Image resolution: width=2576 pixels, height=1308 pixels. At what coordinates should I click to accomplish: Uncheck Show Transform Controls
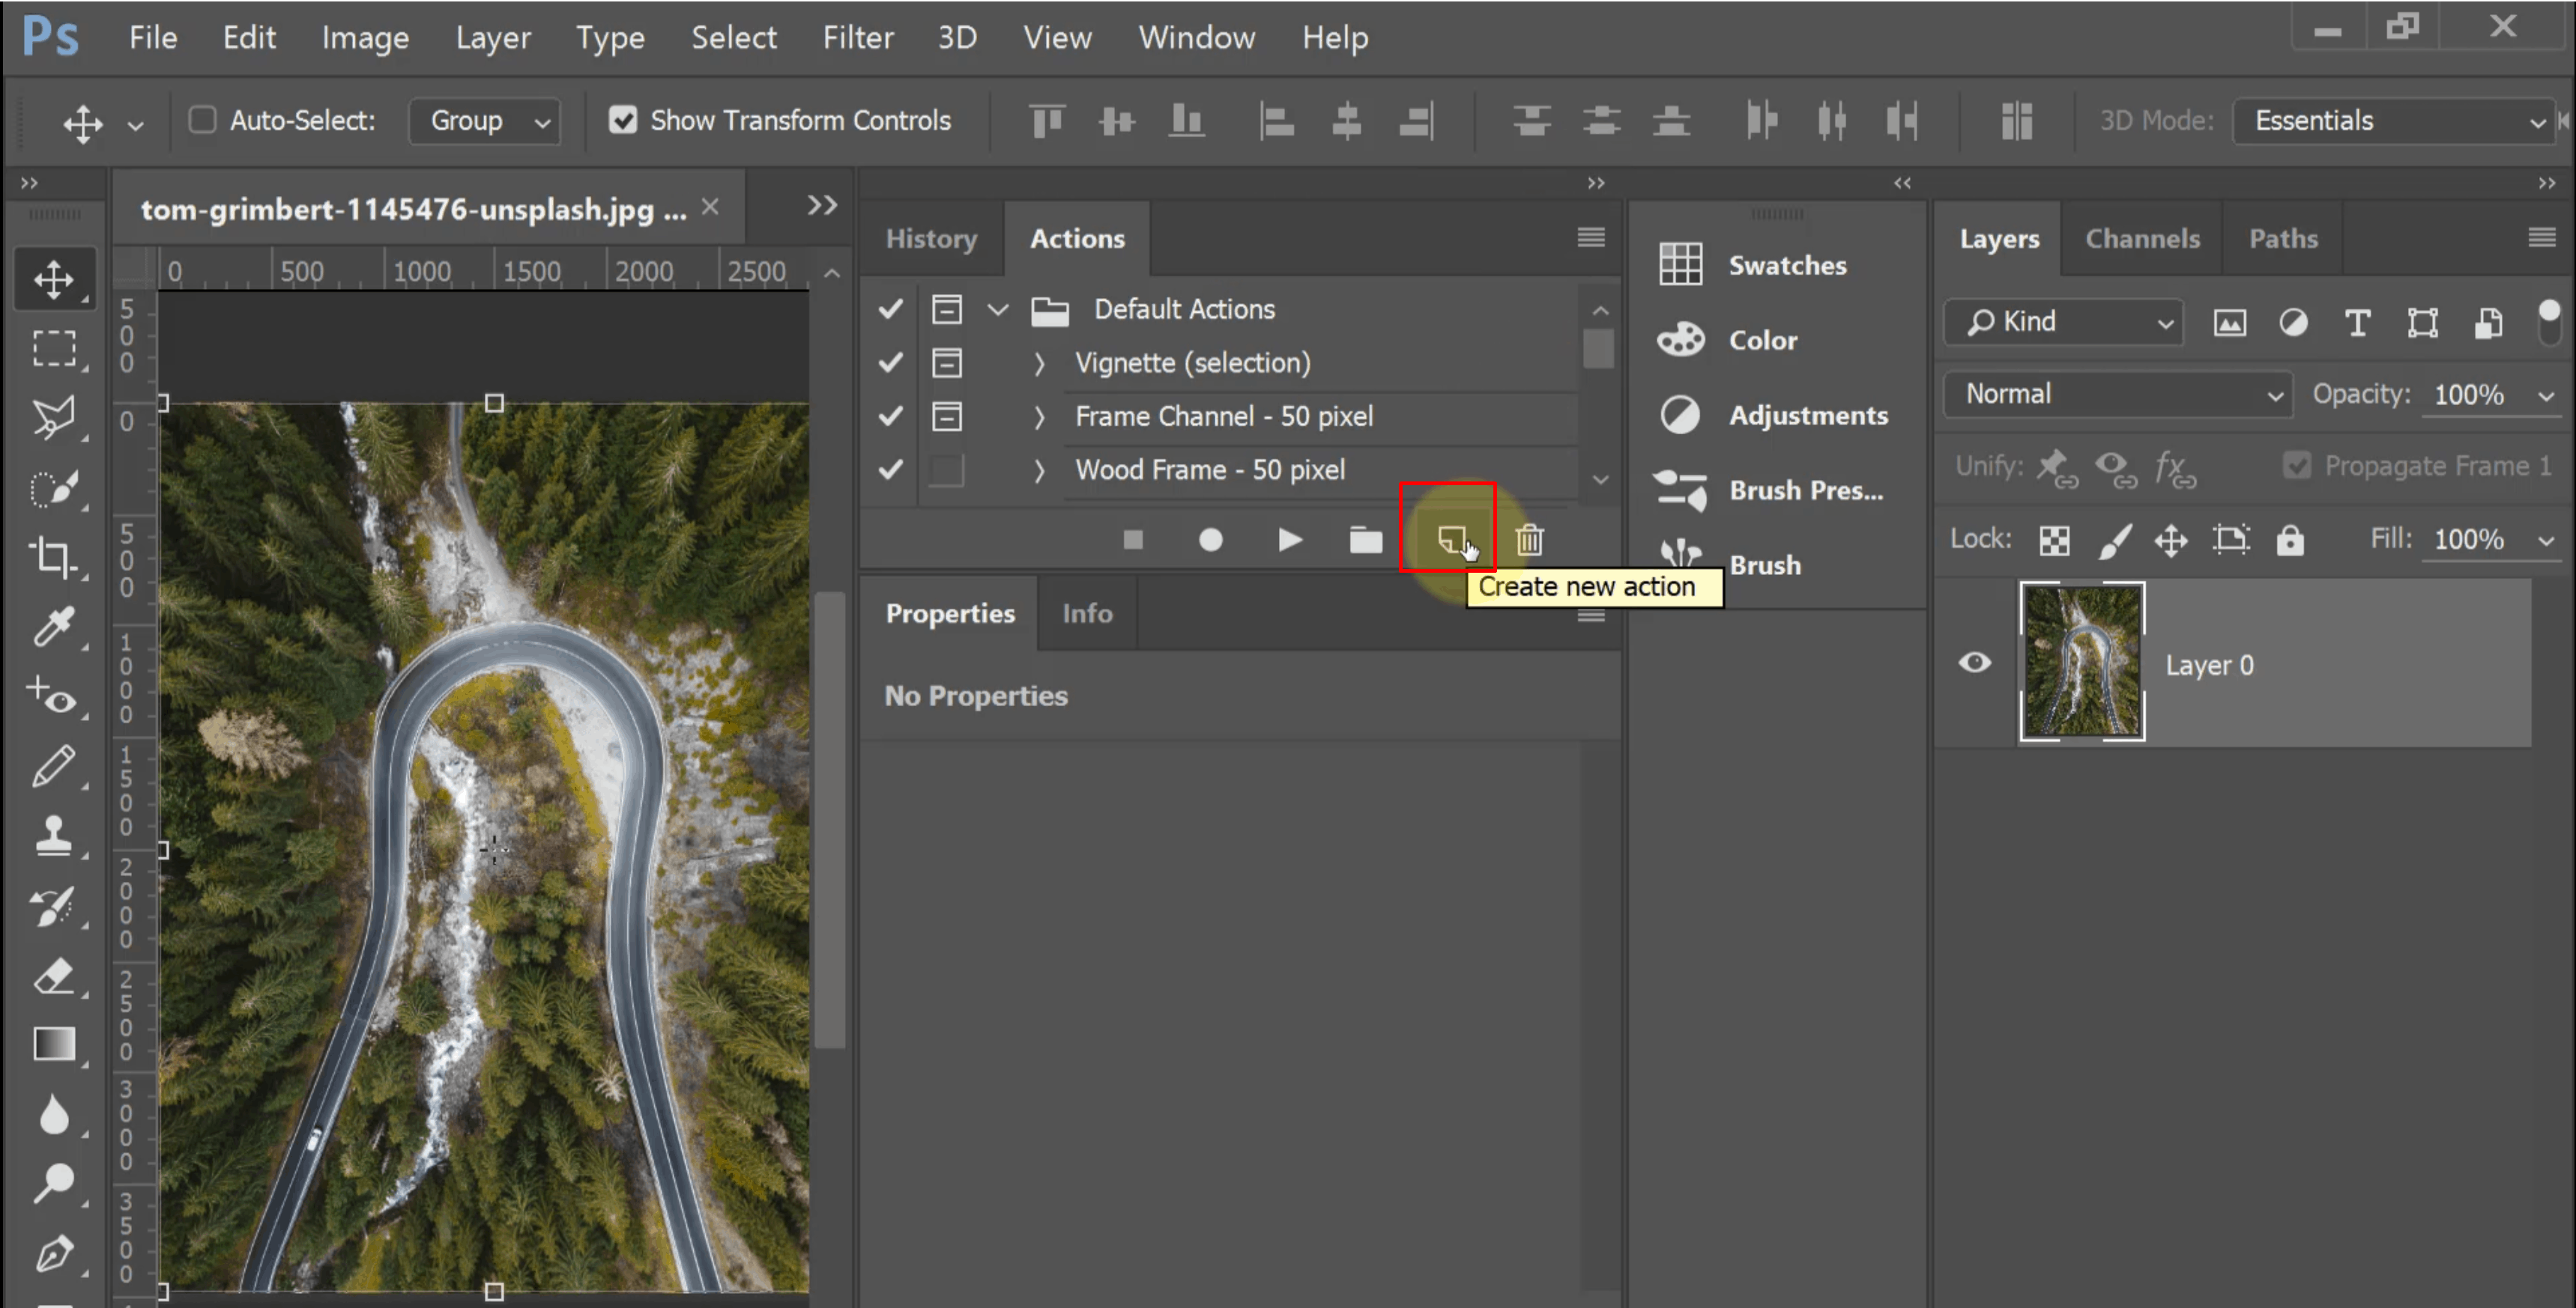click(x=623, y=120)
